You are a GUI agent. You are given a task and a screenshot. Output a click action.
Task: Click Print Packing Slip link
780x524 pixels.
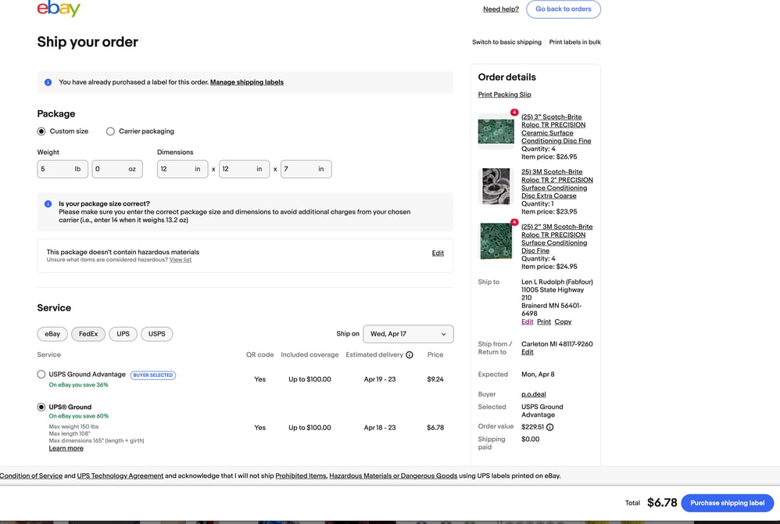504,95
